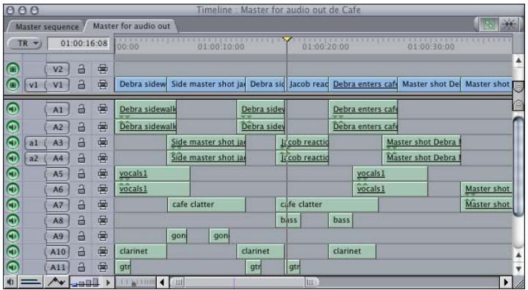
Task: Select Master shot Debra clip on A4
Action: pos(422,158)
